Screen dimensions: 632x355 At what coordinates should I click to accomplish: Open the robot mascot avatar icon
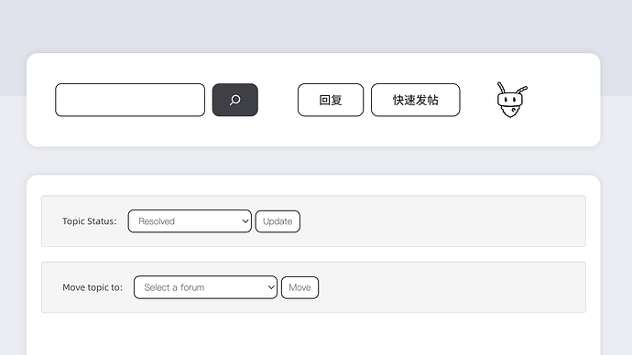(x=511, y=100)
